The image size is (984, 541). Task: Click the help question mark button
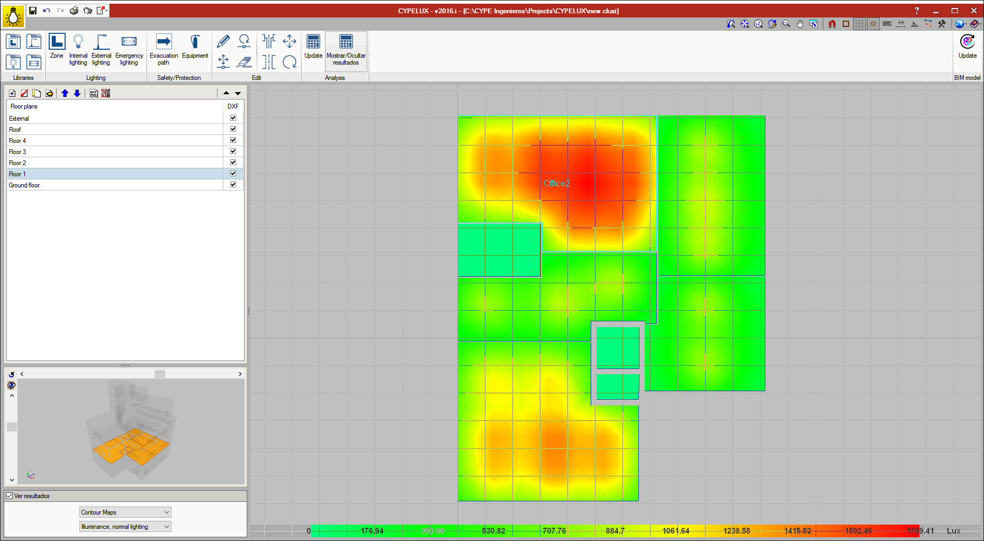[917, 11]
